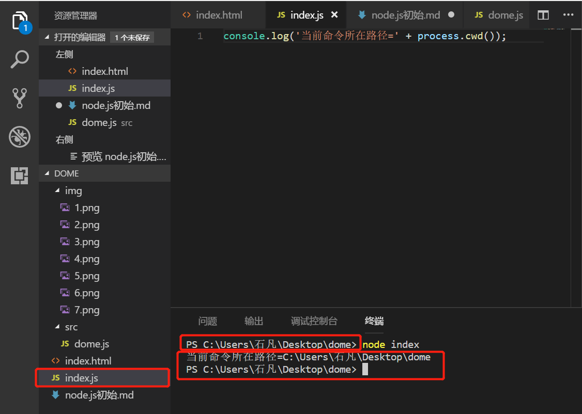582x414 pixels.
Task: Open the 调试控制台 panel tab
Action: tap(314, 321)
